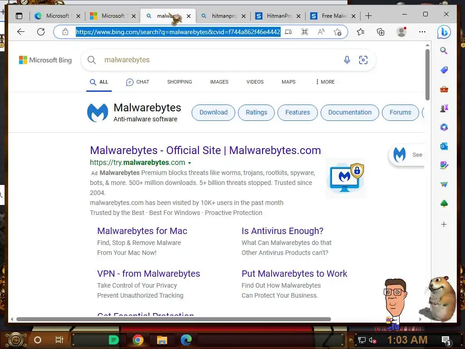Open the tab actions menu icon

click(x=19, y=16)
